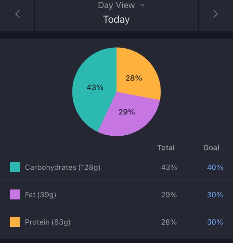Image resolution: width=233 pixels, height=243 pixels.
Task: Edit the 30% protein goal
Action: click(215, 222)
